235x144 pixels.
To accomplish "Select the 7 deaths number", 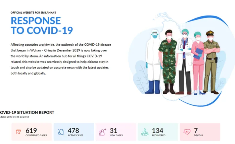I will [196, 131].
